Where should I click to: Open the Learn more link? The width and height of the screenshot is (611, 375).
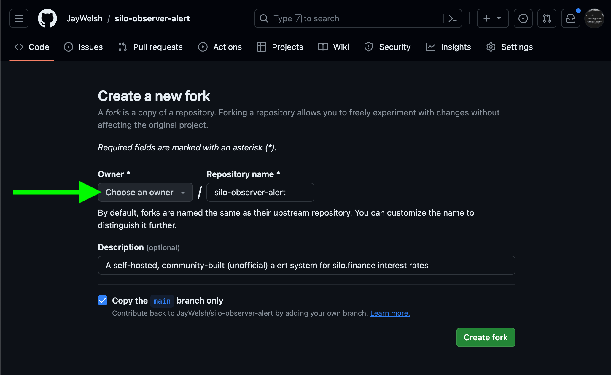click(390, 313)
